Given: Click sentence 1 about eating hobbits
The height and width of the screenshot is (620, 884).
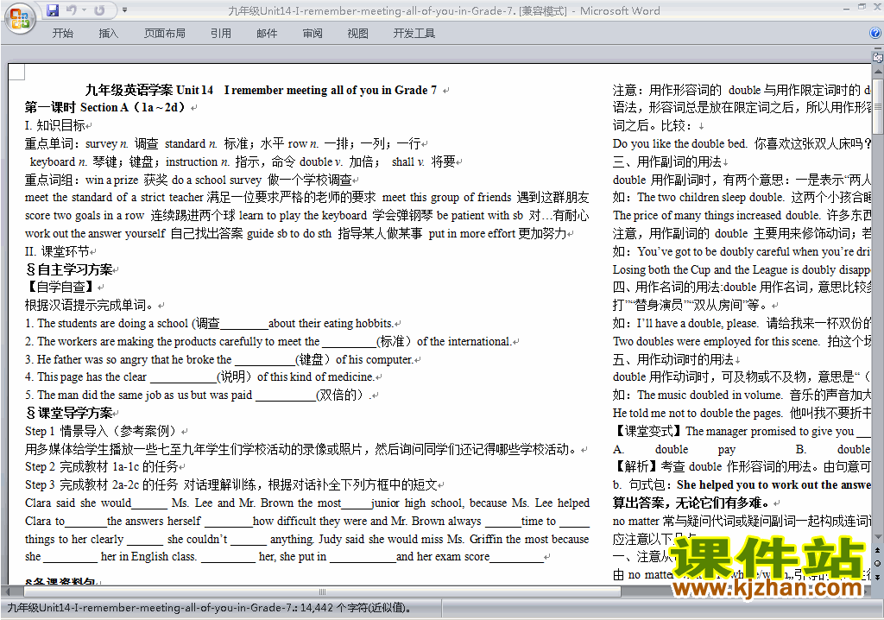Looking at the screenshot, I should [x=210, y=323].
